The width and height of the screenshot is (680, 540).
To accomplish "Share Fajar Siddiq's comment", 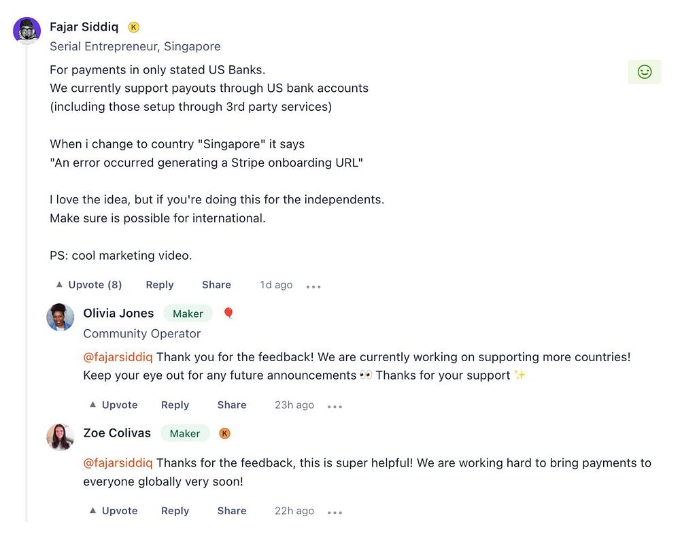I will coord(216,285).
